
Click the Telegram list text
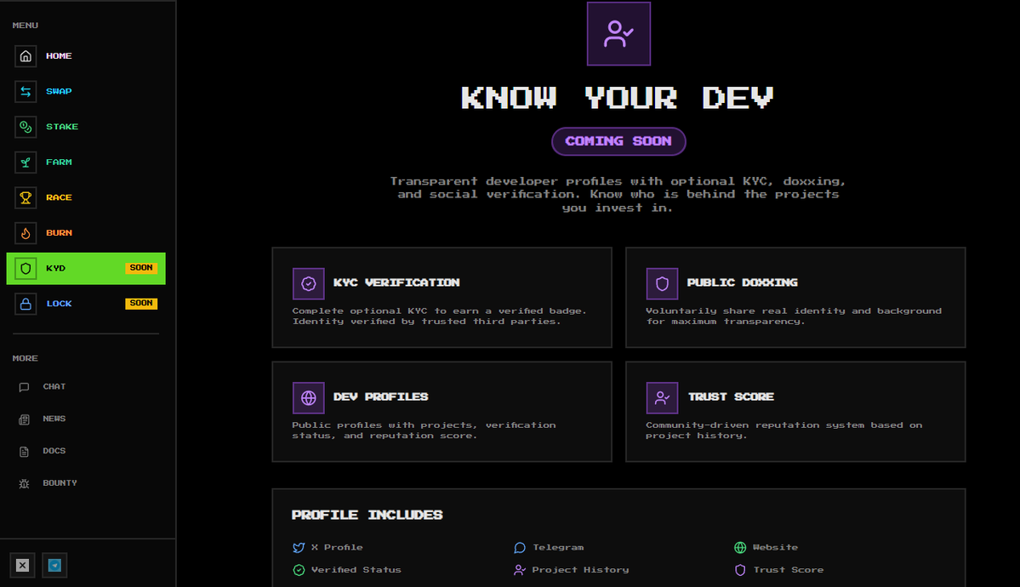[x=558, y=548]
